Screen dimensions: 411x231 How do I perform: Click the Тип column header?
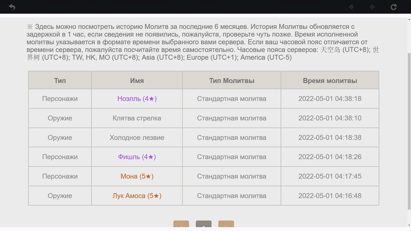coord(60,81)
